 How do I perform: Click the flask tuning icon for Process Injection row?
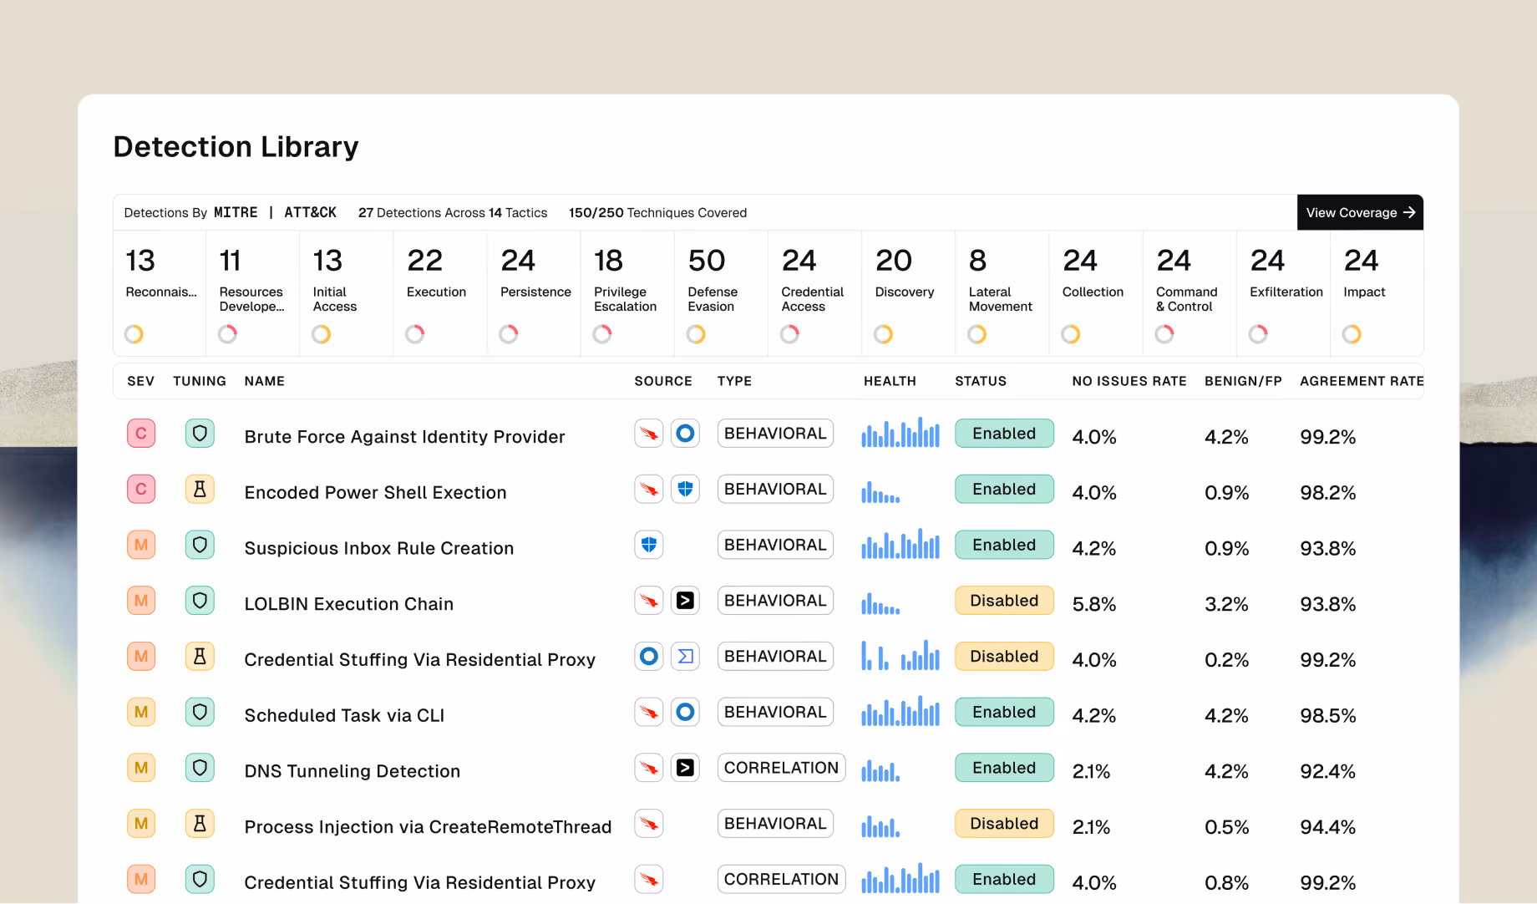pos(200,823)
